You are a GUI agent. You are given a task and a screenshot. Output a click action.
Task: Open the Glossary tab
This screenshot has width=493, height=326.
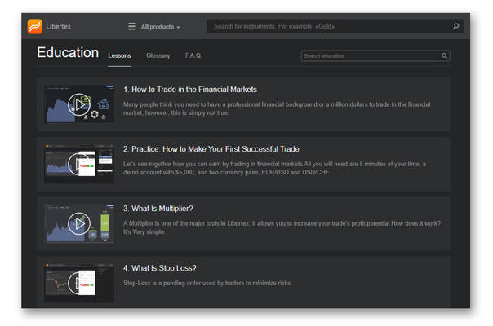[x=158, y=55]
